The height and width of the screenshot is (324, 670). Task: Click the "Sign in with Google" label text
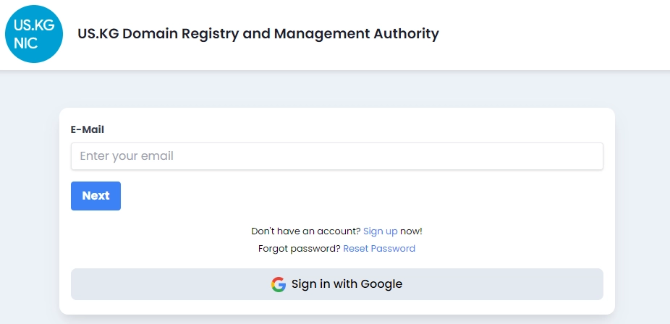coord(347,284)
